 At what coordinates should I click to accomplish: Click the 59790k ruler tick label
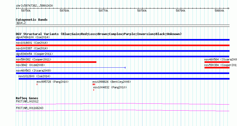[181, 11]
